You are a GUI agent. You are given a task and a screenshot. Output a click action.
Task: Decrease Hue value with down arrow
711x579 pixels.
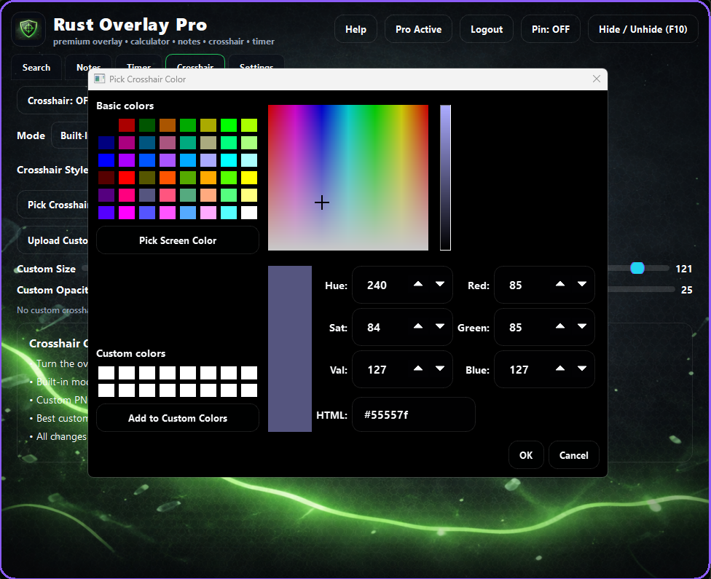(440, 284)
